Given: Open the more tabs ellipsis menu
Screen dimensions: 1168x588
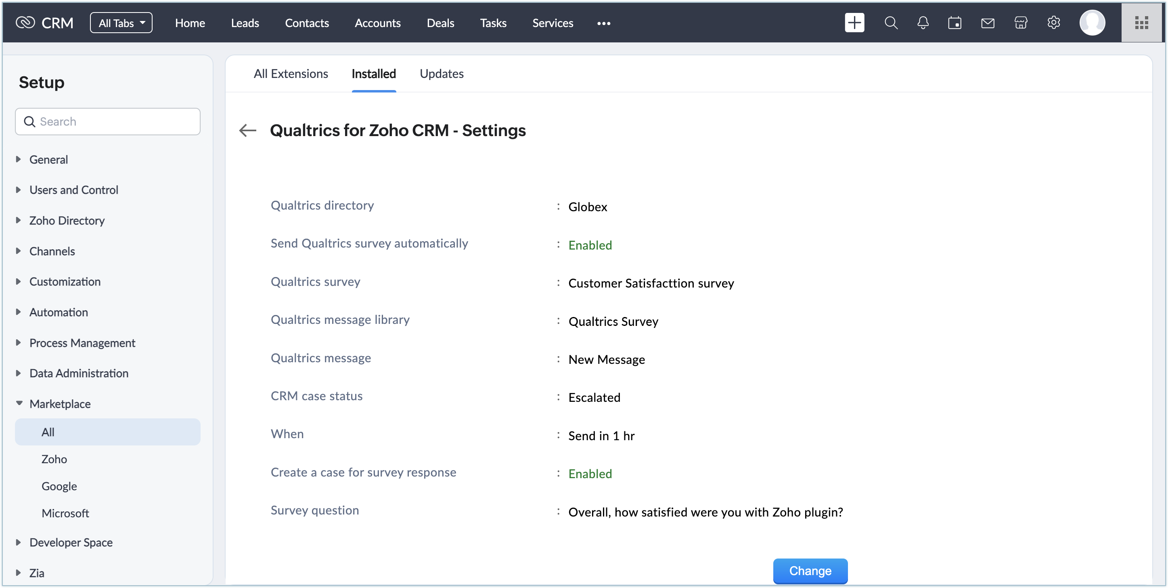Looking at the screenshot, I should coord(603,23).
